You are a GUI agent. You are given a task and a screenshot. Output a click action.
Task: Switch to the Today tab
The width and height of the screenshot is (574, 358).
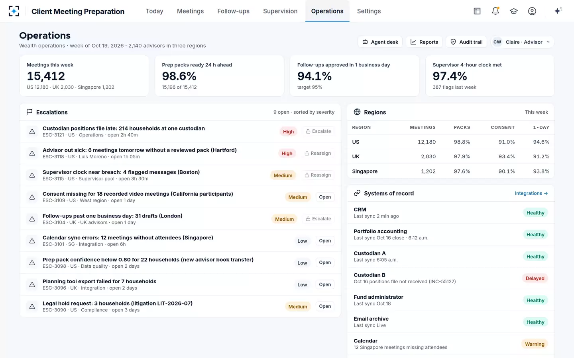pyautogui.click(x=154, y=11)
